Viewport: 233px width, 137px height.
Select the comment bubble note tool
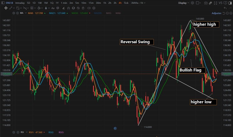[58, 8]
